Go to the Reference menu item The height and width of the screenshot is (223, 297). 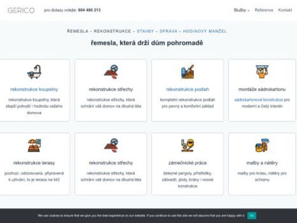point(264,10)
